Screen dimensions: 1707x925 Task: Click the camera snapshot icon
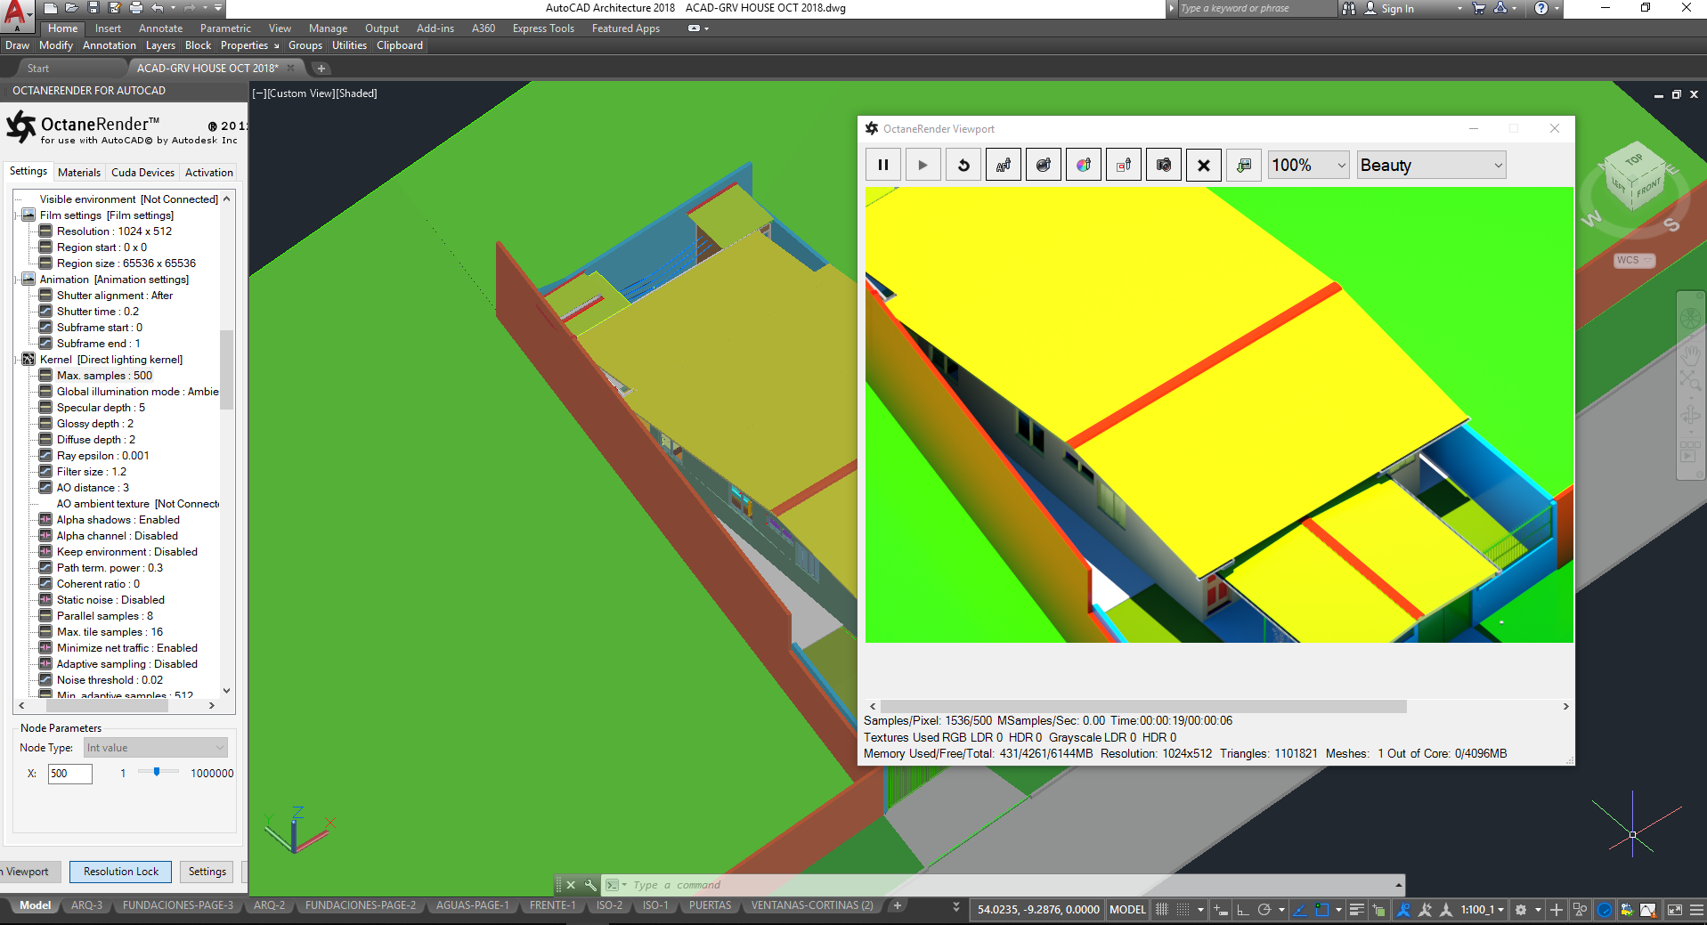(1164, 165)
